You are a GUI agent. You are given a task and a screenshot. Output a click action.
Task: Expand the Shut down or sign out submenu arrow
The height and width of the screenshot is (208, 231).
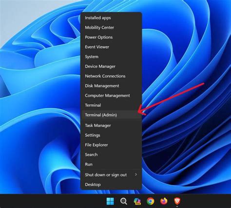136,174
